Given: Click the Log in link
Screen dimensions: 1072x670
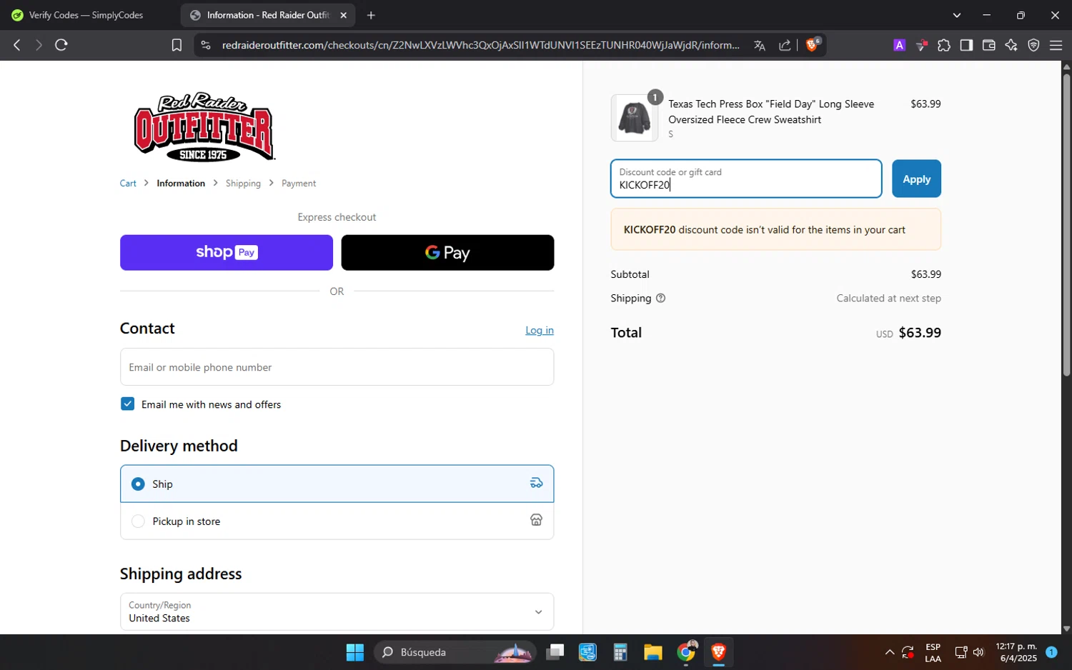Looking at the screenshot, I should [540, 330].
